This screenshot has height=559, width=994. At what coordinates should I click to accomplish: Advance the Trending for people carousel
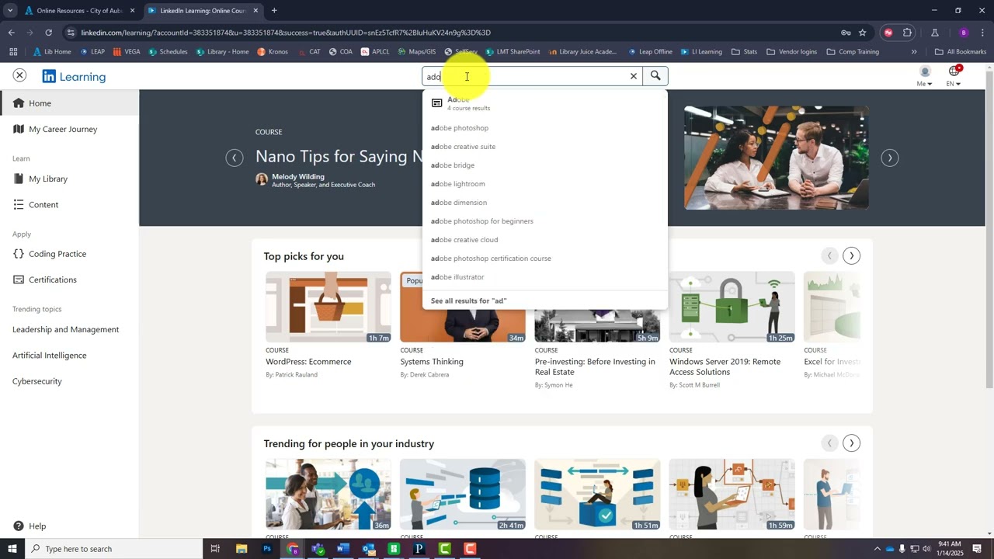coord(851,443)
